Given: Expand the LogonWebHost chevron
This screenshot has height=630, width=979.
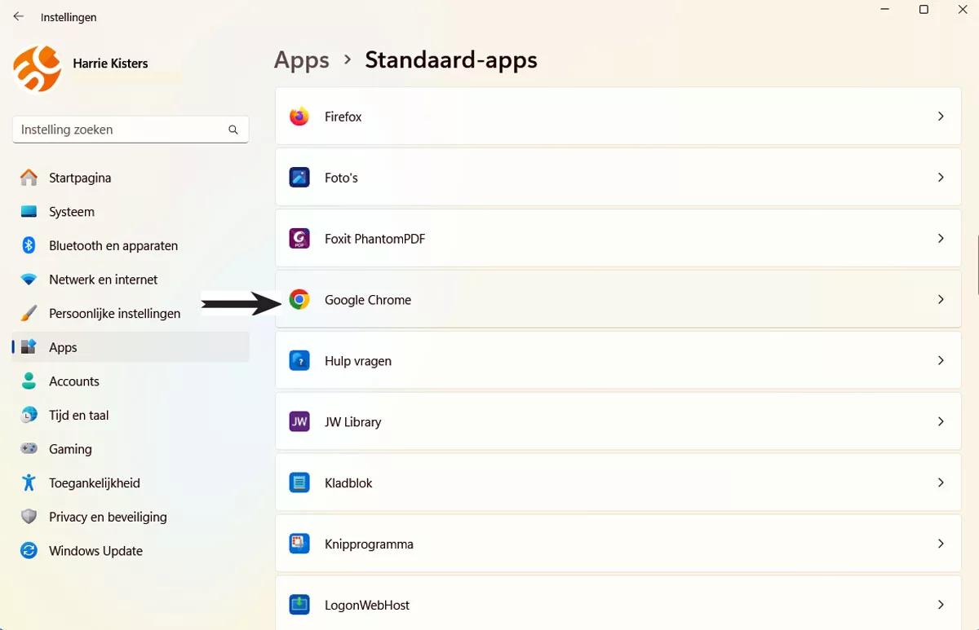Looking at the screenshot, I should [941, 606].
